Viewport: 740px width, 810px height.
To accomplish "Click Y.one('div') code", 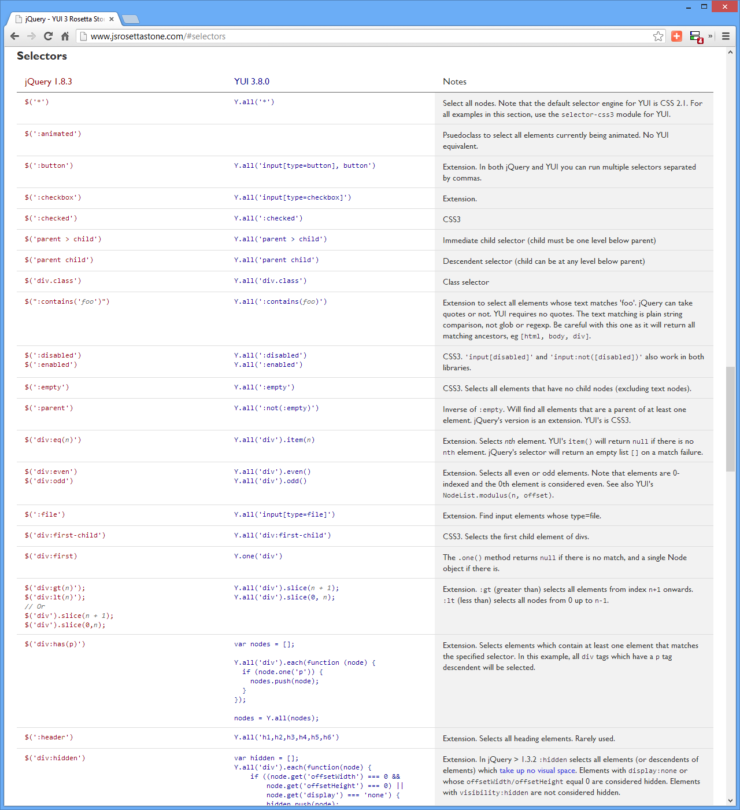I will coord(258,556).
